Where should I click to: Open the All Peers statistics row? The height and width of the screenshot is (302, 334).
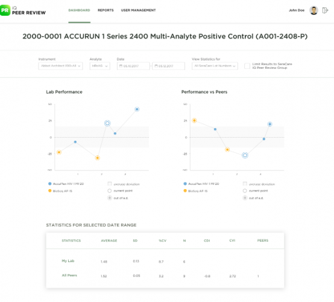(165, 276)
